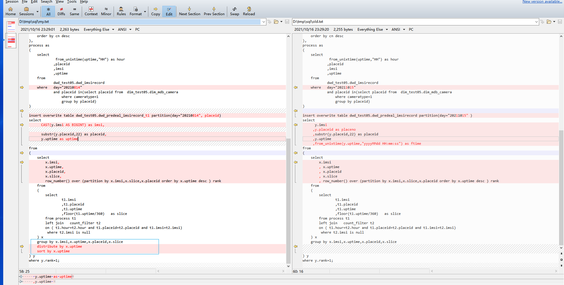This screenshot has height=285, width=564.
Task: Copy distribute by x.uptime section to right
Action: click(x=22, y=246)
